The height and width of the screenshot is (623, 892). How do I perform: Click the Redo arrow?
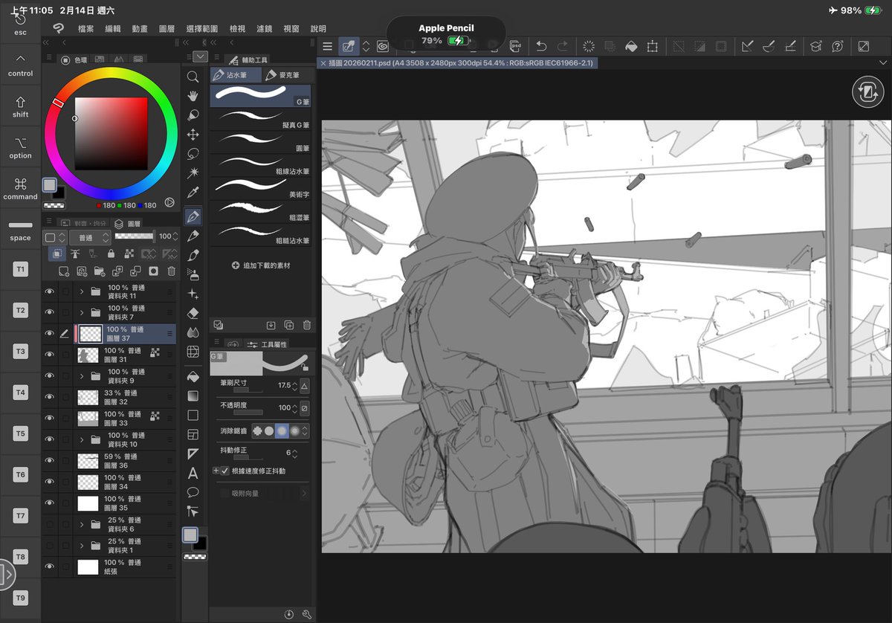(563, 46)
